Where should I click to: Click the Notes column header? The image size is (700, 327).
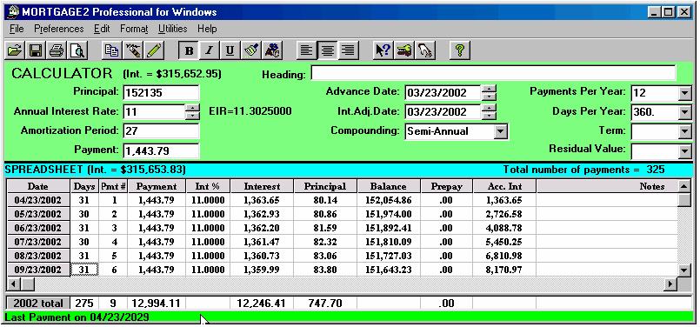(x=607, y=186)
